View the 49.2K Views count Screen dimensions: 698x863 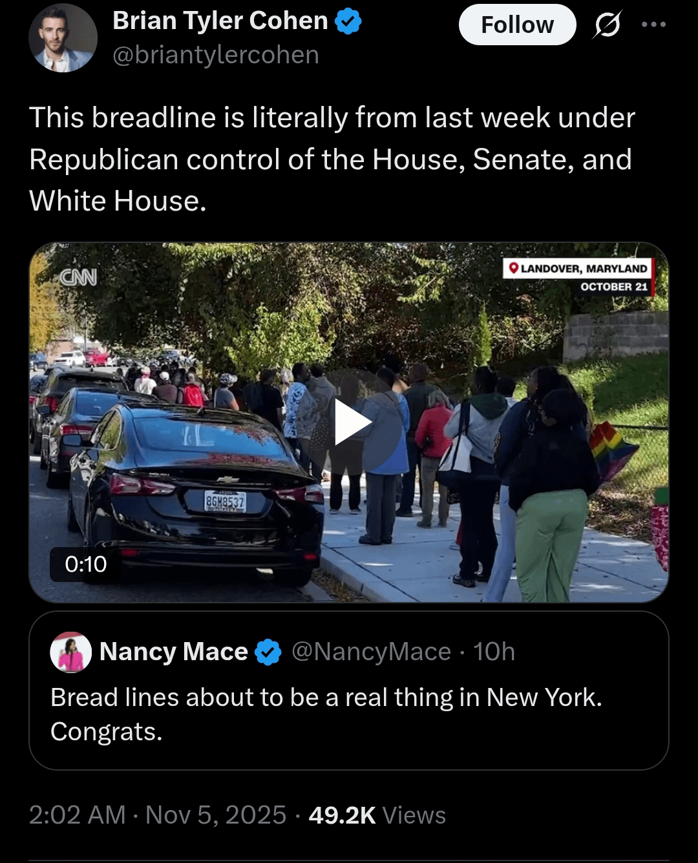pyautogui.click(x=377, y=815)
